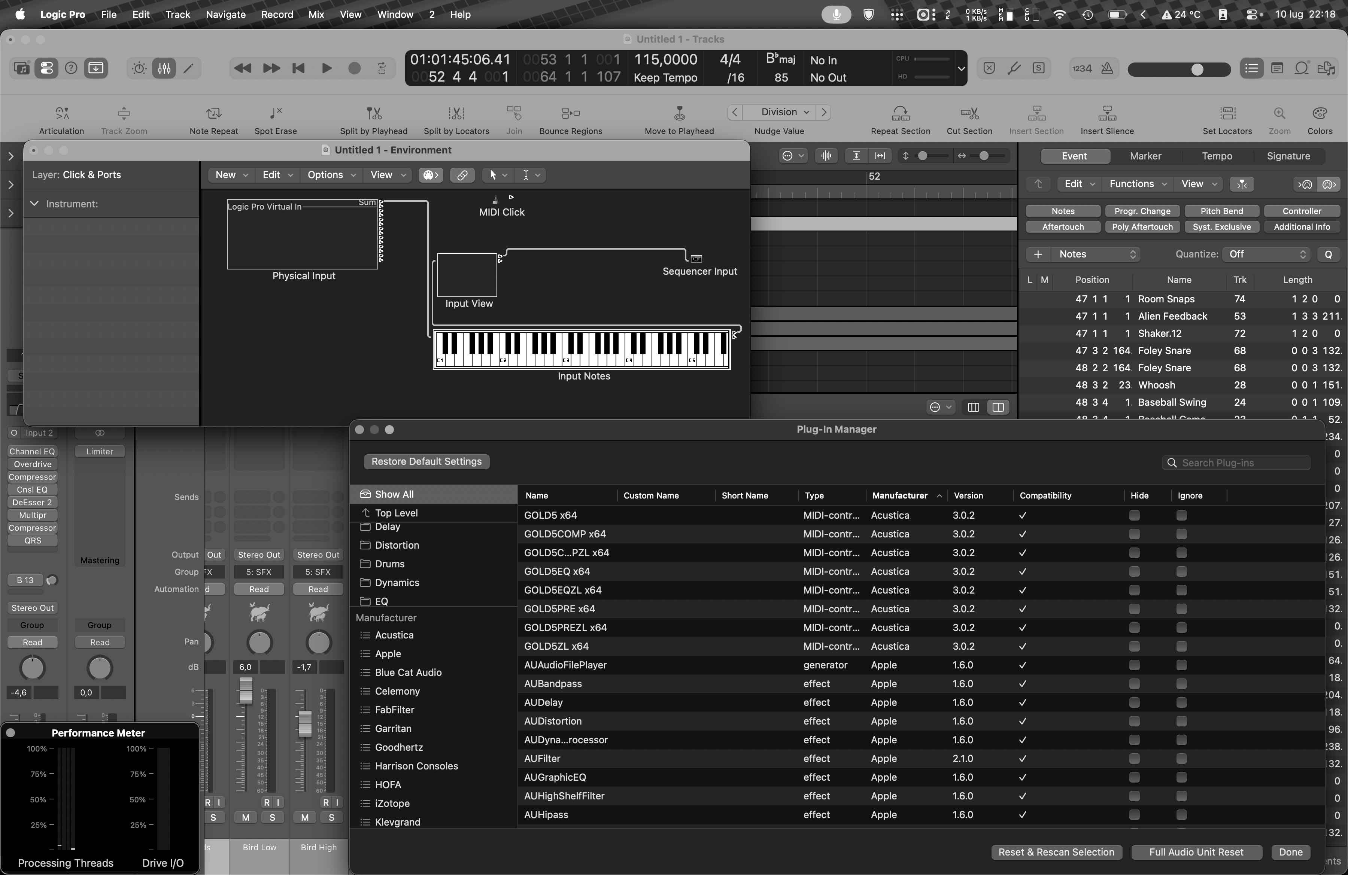Check Hide for AUBandpass
The image size is (1348, 875).
(1134, 684)
